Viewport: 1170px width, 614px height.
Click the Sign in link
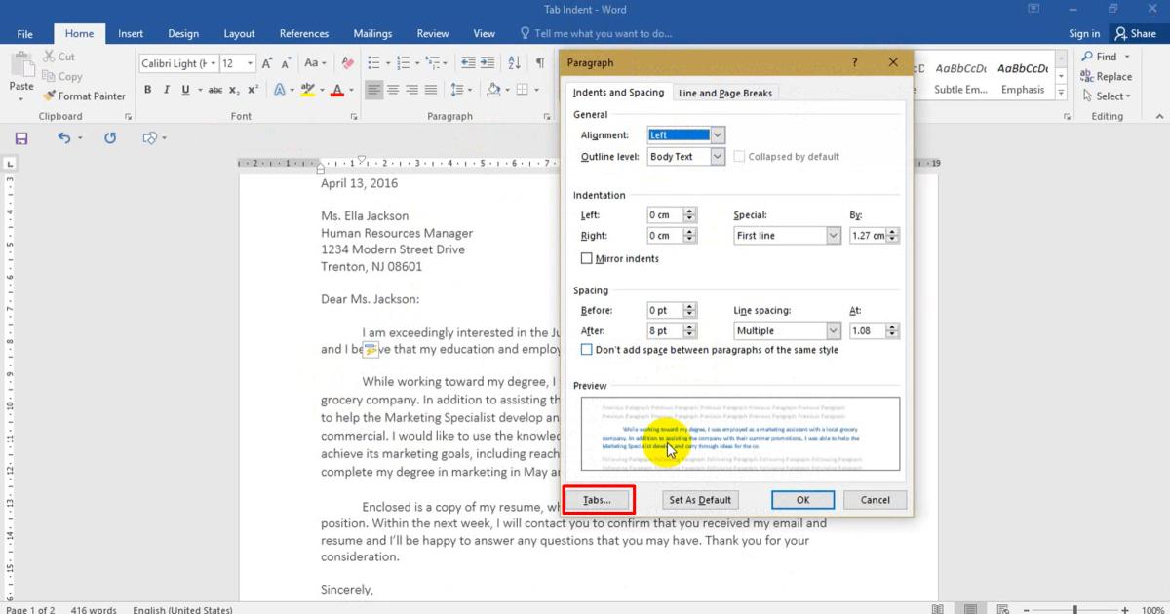(x=1084, y=34)
